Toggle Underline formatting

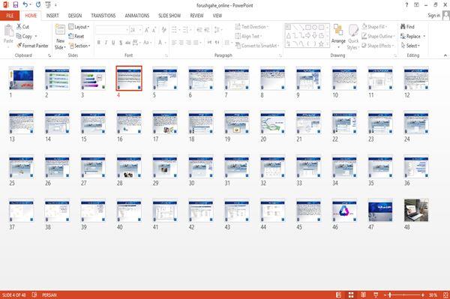[x=113, y=43]
